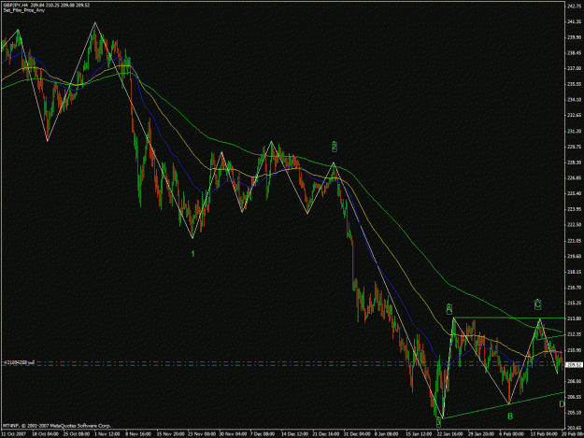Click the 225.40 price axis label
Viewport: 584px width, 438px height.
click(x=575, y=193)
